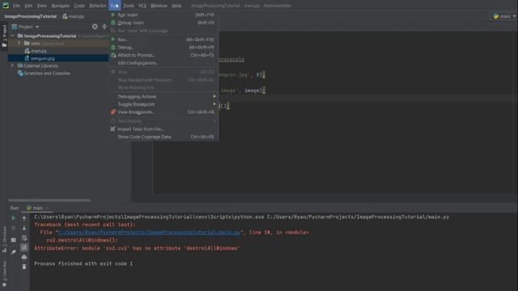Open the Code menu
The image size is (518, 291).
tap(79, 6)
